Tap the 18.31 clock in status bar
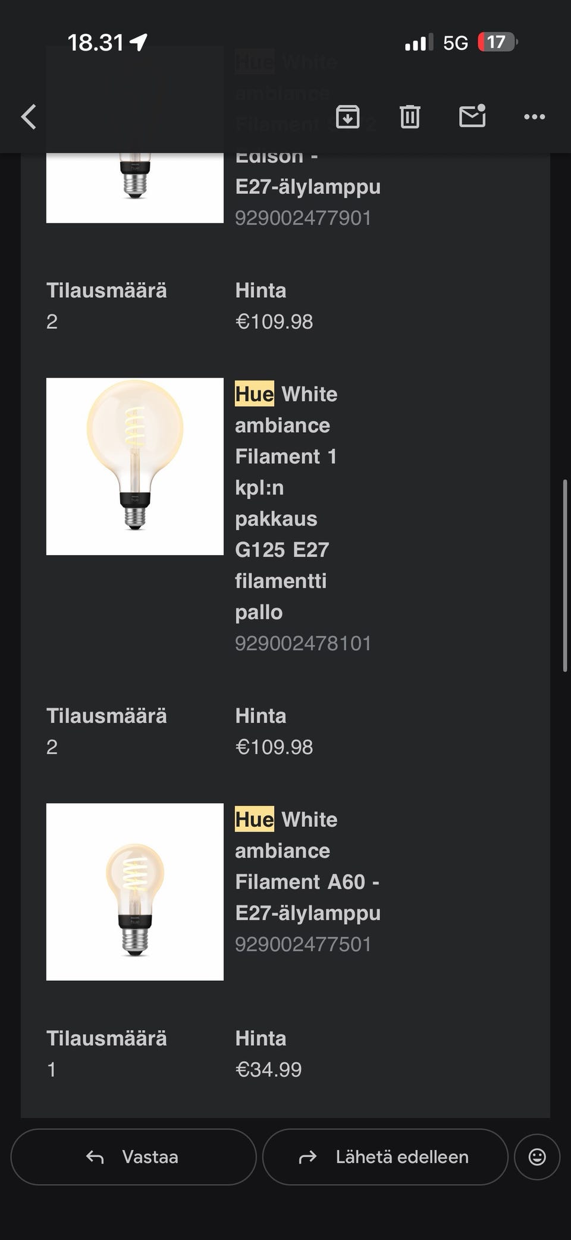 coord(96,42)
